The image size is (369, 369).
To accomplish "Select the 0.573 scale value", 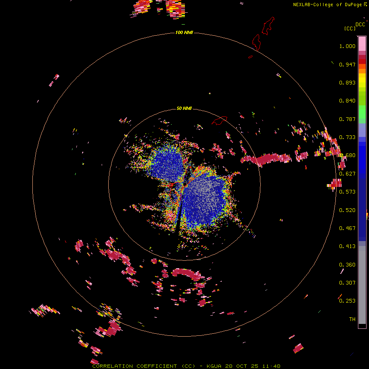I will [x=347, y=192].
